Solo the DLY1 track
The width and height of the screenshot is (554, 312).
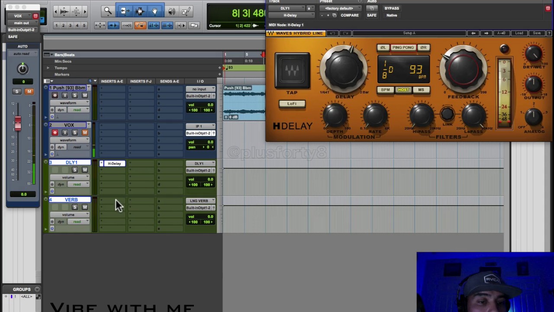pyautogui.click(x=74, y=170)
